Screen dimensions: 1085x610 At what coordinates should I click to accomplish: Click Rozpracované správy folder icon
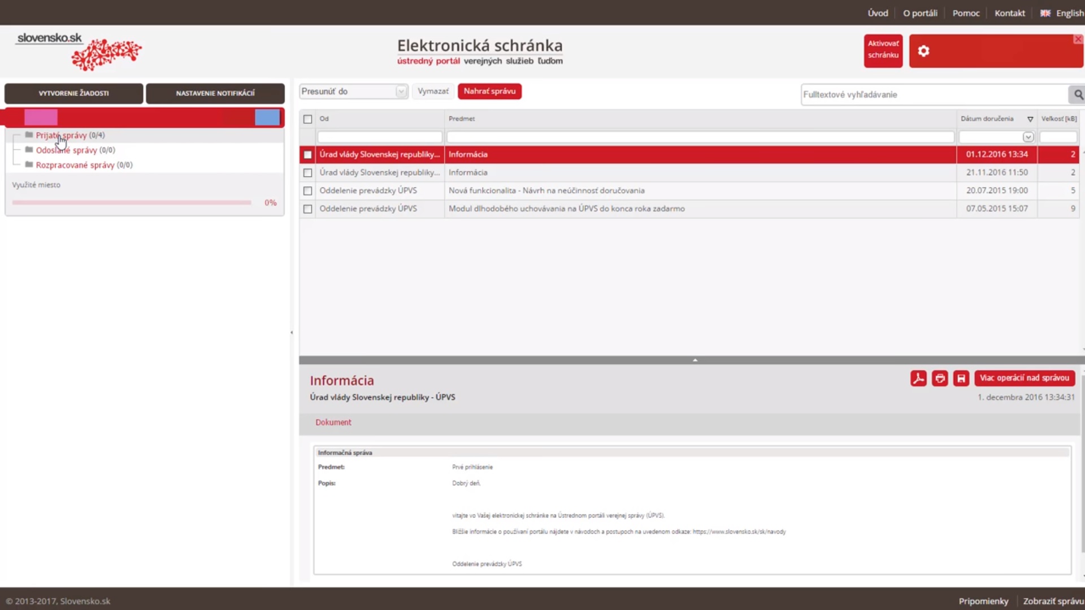[29, 164]
